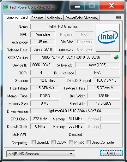Screen dimensions: 127x162
Task: Click the Shaders field 12 Unified
Action: click(48, 80)
